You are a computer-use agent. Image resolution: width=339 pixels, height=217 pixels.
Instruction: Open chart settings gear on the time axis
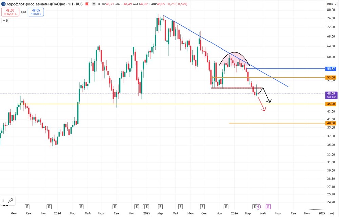(332, 213)
